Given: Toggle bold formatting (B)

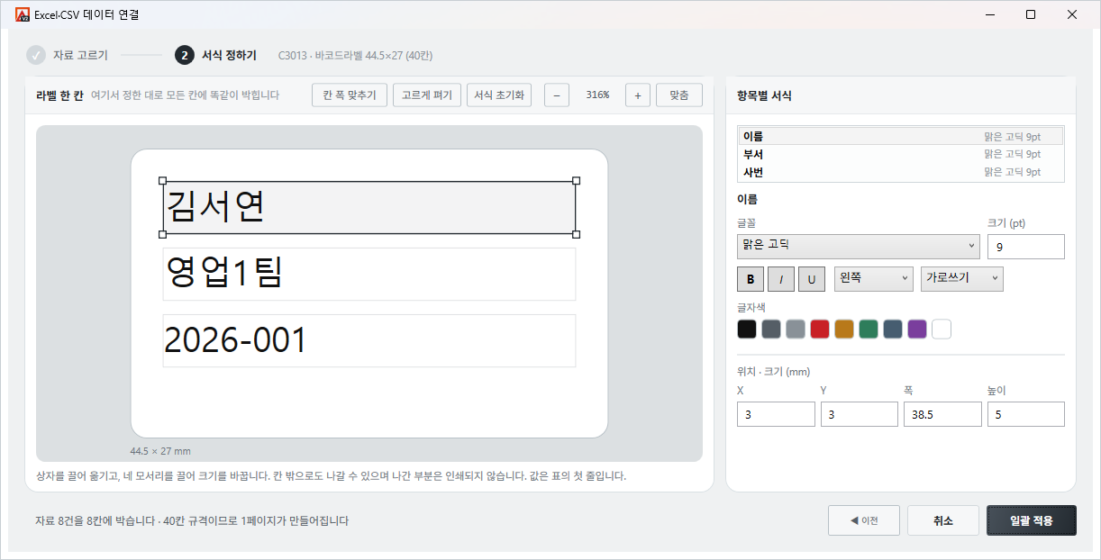Looking at the screenshot, I should click(751, 279).
